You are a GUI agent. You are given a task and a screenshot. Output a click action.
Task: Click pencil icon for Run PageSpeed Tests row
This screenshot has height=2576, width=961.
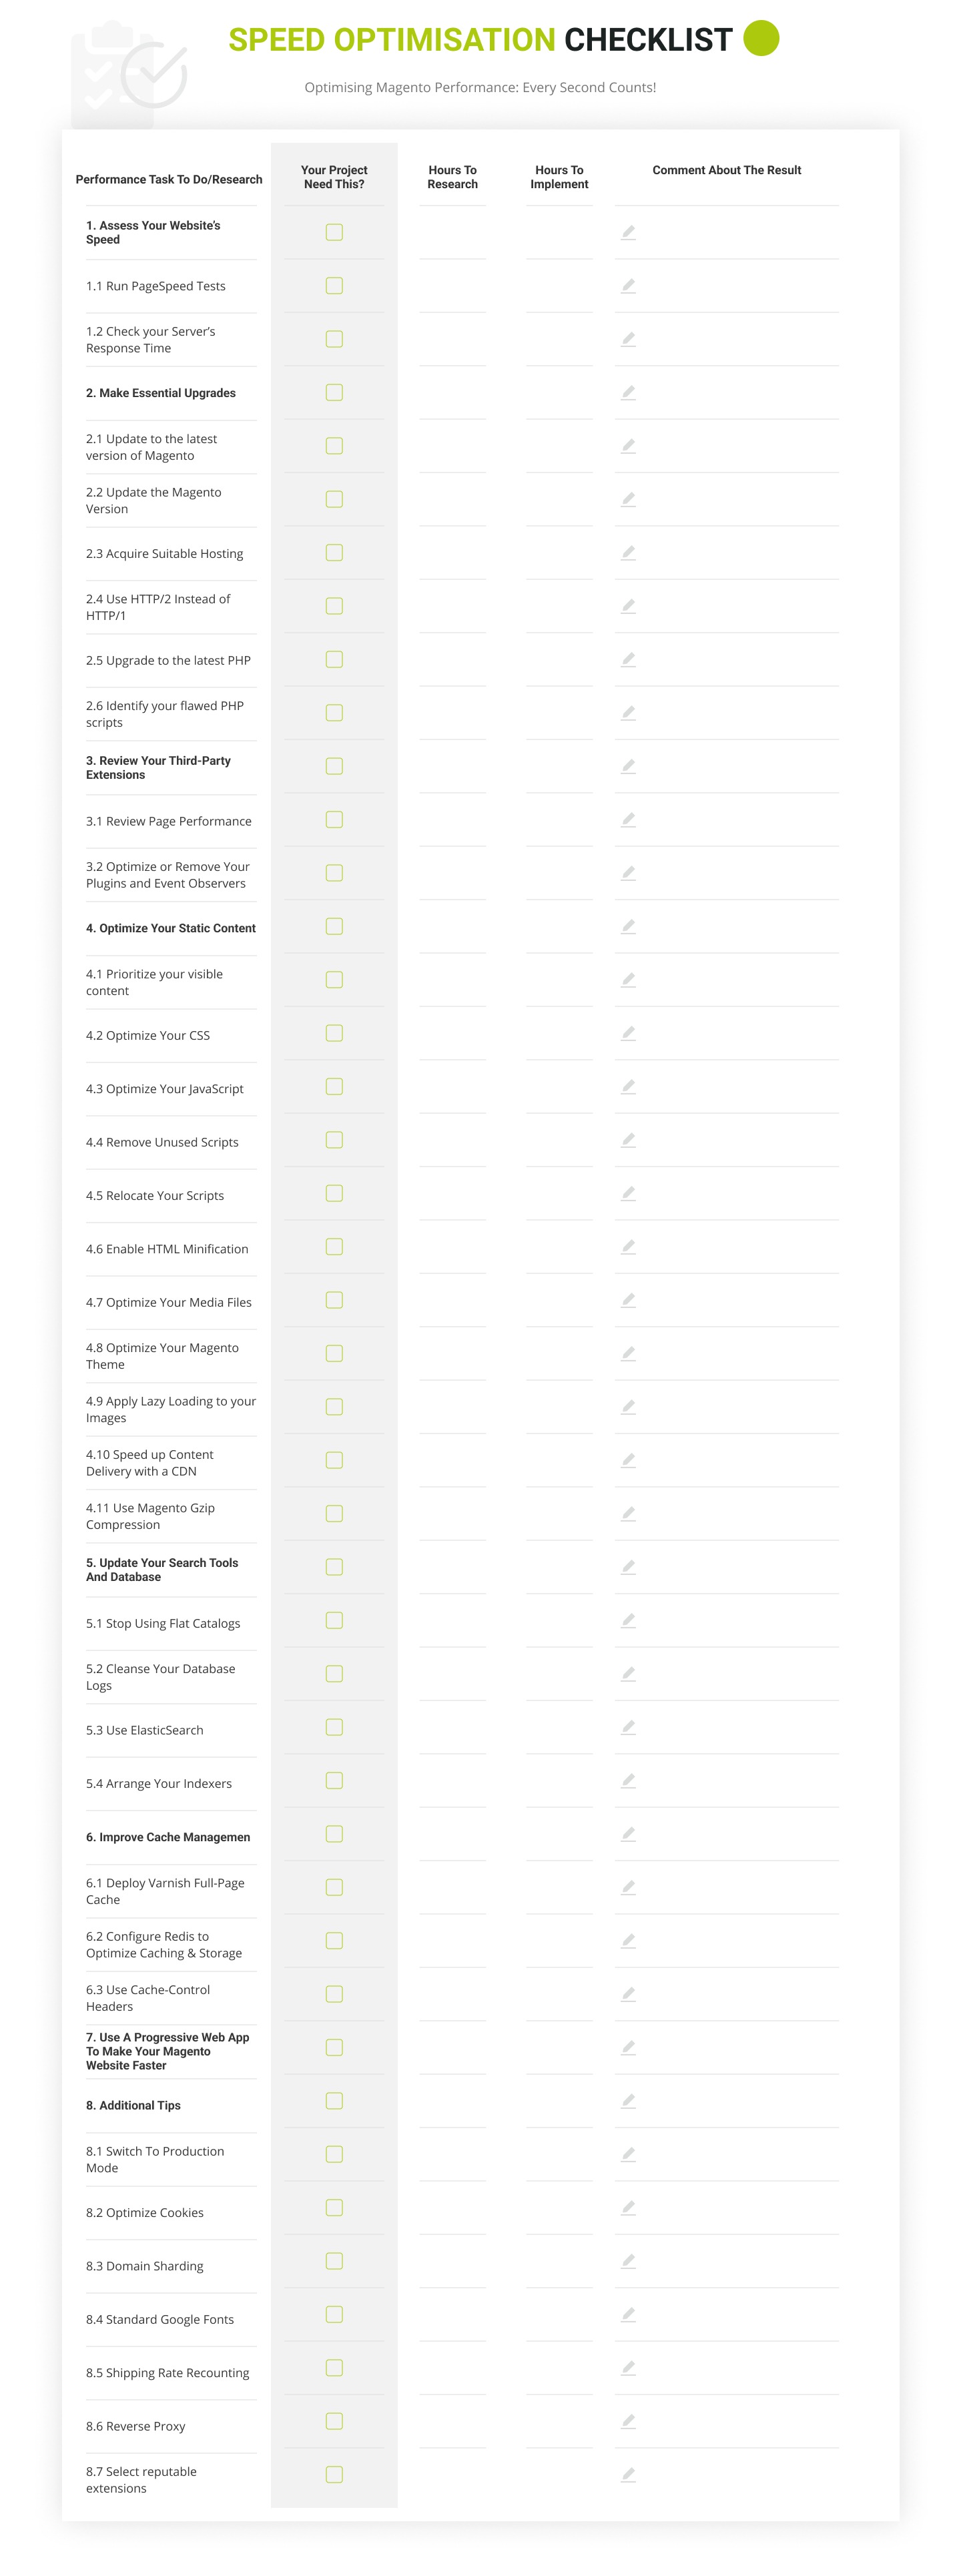pyautogui.click(x=628, y=286)
